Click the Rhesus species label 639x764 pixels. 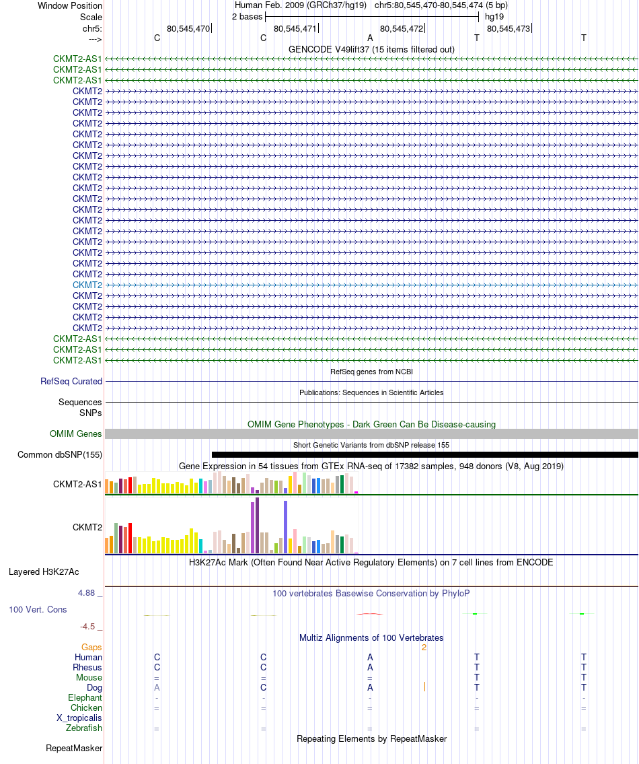(87, 668)
